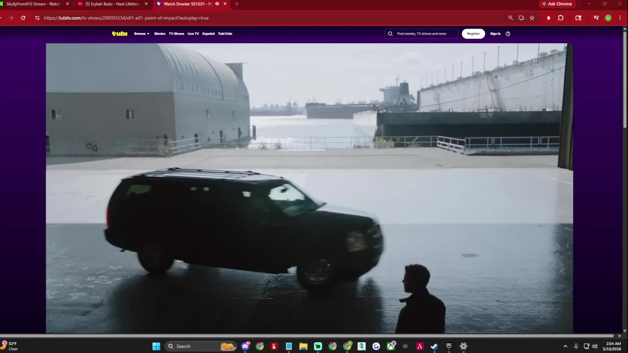Click the Sign In link
The width and height of the screenshot is (628, 353).
click(496, 34)
